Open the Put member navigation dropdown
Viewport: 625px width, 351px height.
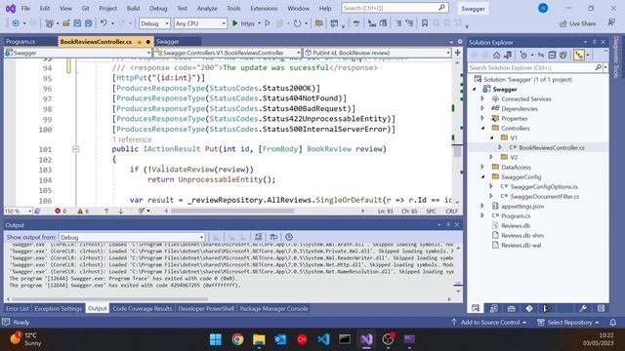tap(377, 53)
